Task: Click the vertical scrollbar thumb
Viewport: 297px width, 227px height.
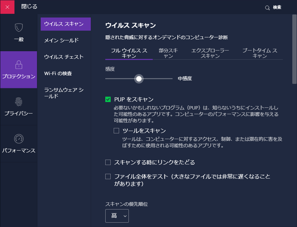Action: tap(294, 49)
